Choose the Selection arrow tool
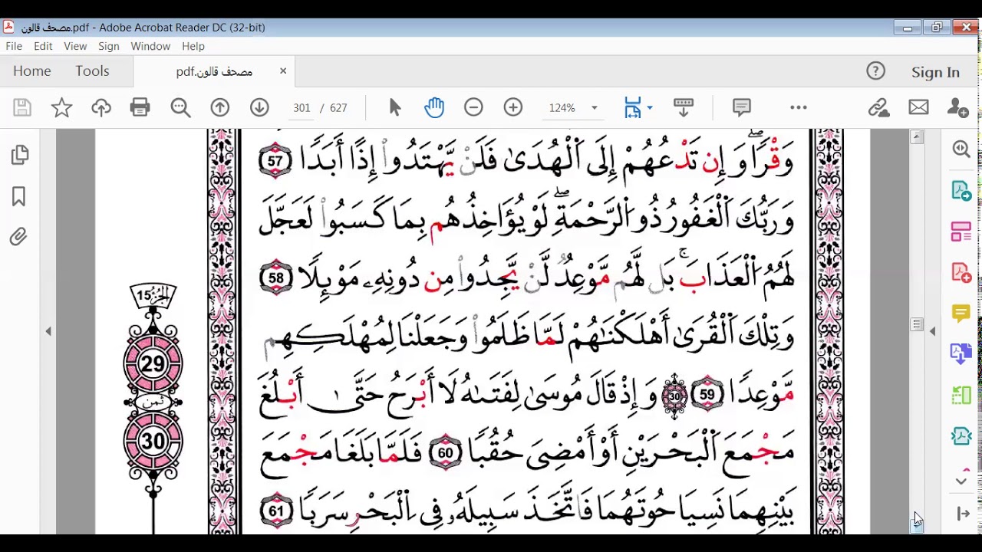The height and width of the screenshot is (552, 982). point(395,108)
